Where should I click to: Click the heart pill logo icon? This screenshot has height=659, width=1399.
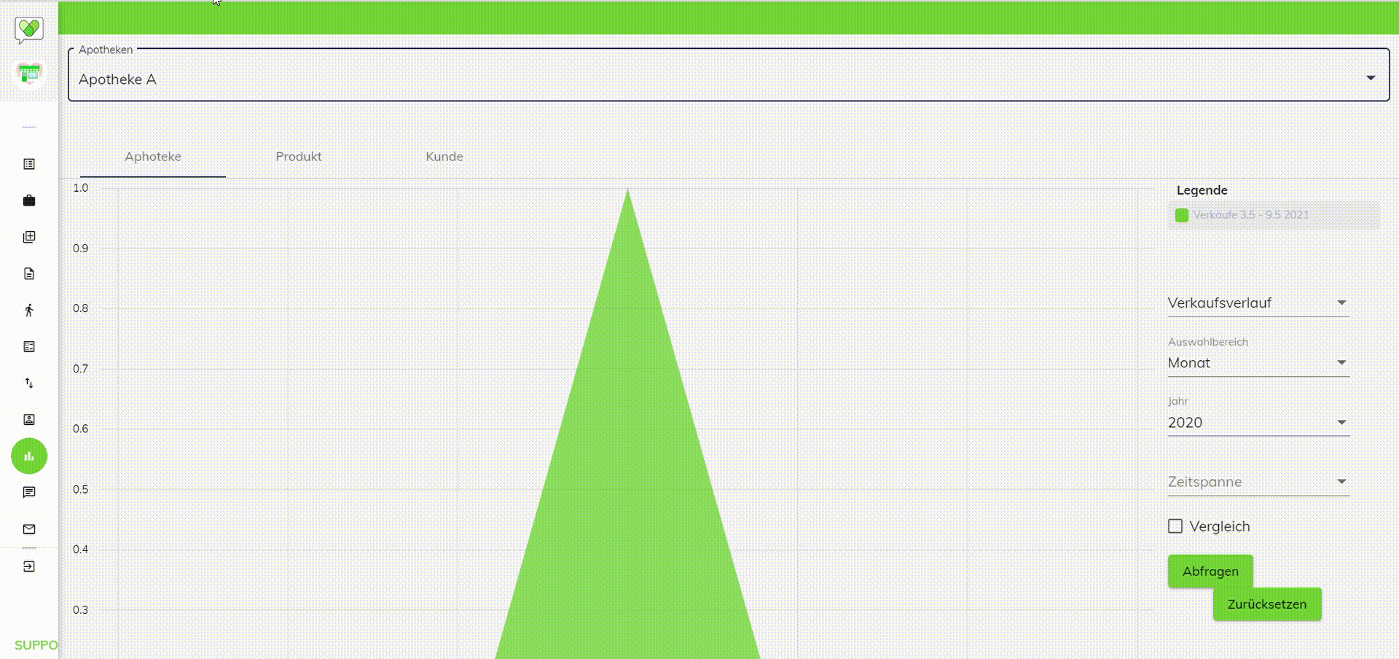click(x=29, y=30)
